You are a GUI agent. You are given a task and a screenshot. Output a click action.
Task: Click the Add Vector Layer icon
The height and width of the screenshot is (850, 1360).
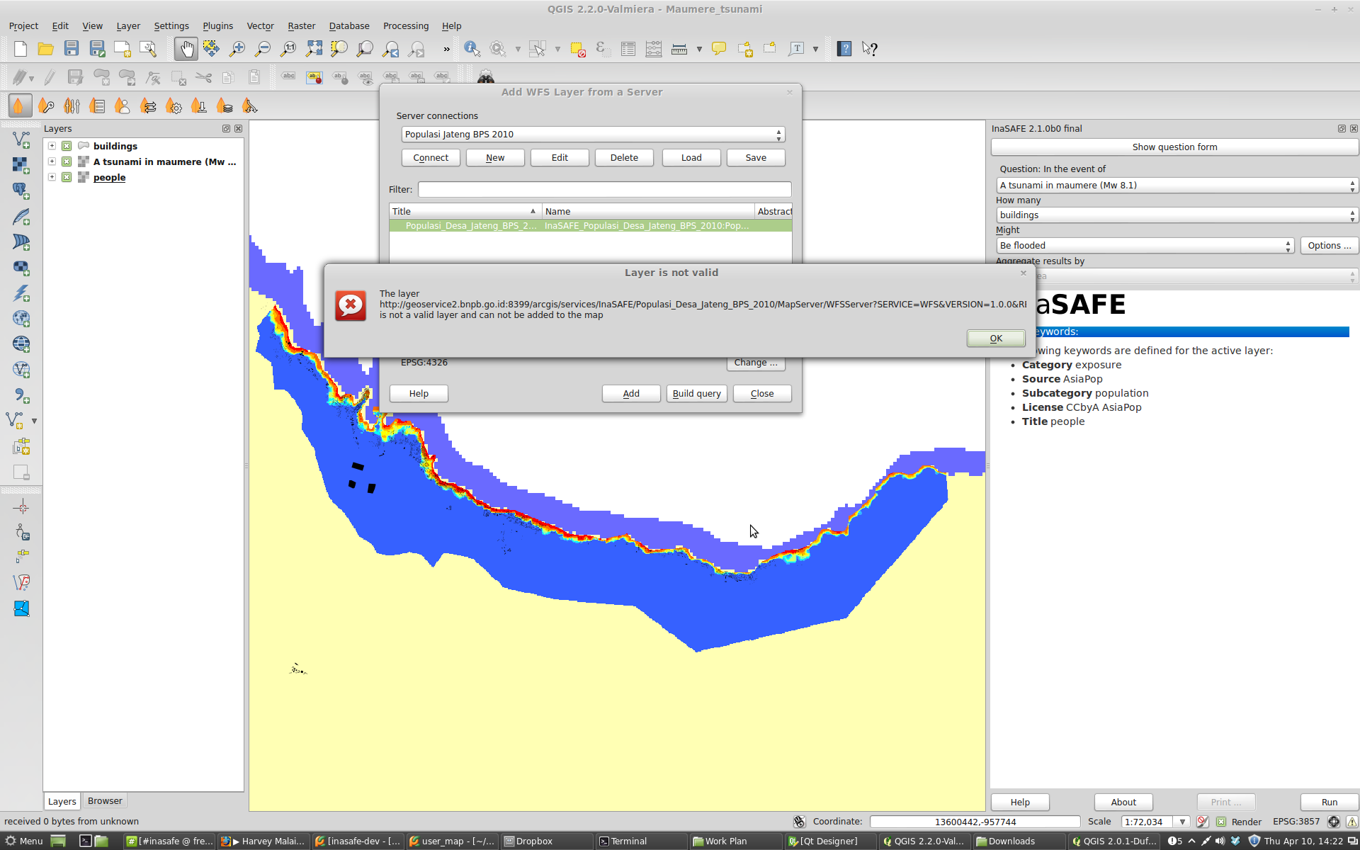click(x=21, y=140)
